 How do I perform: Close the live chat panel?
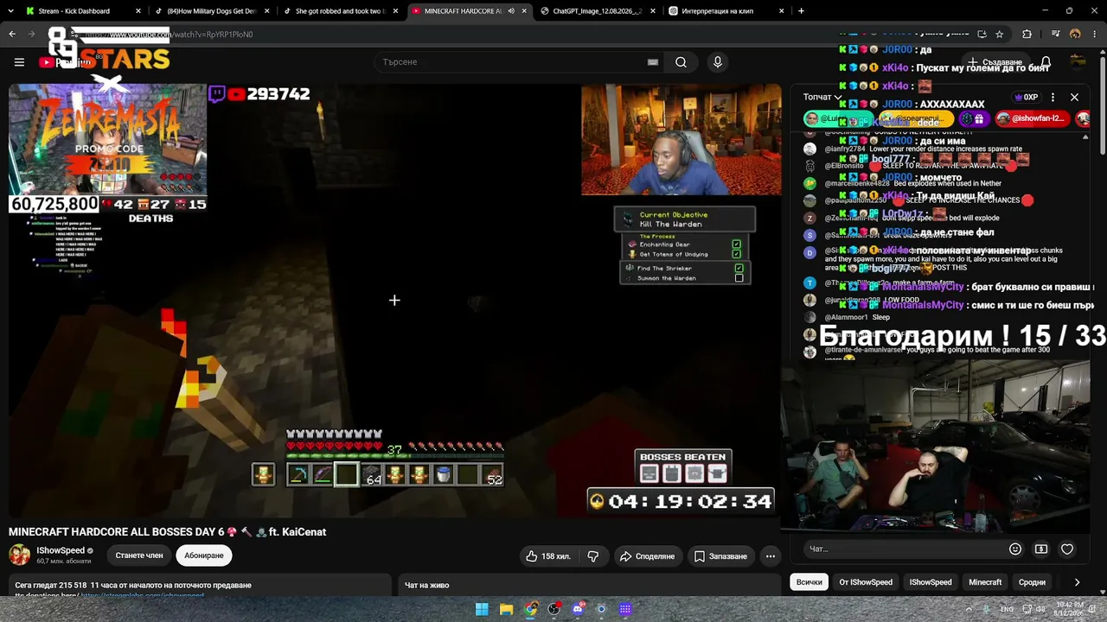[1074, 97]
